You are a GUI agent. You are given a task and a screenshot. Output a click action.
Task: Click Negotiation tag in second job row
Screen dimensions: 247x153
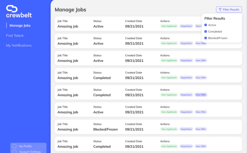186,43
